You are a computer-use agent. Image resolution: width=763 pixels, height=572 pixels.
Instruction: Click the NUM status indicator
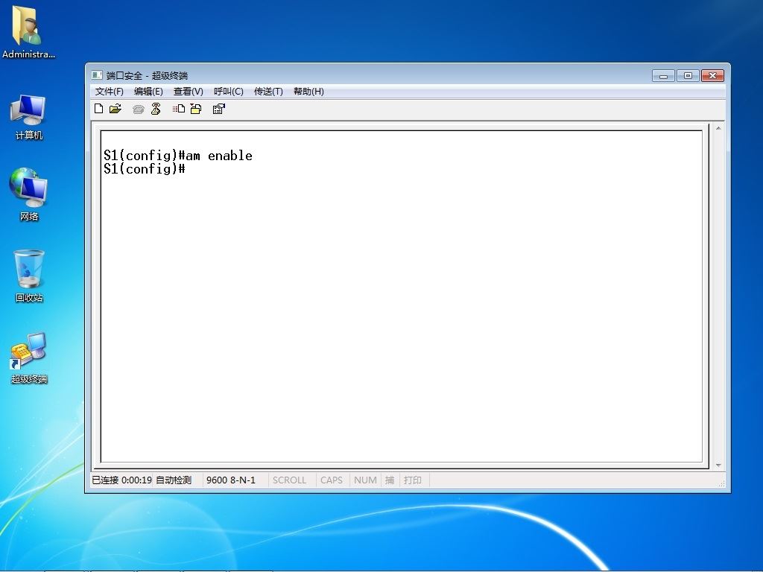click(365, 480)
